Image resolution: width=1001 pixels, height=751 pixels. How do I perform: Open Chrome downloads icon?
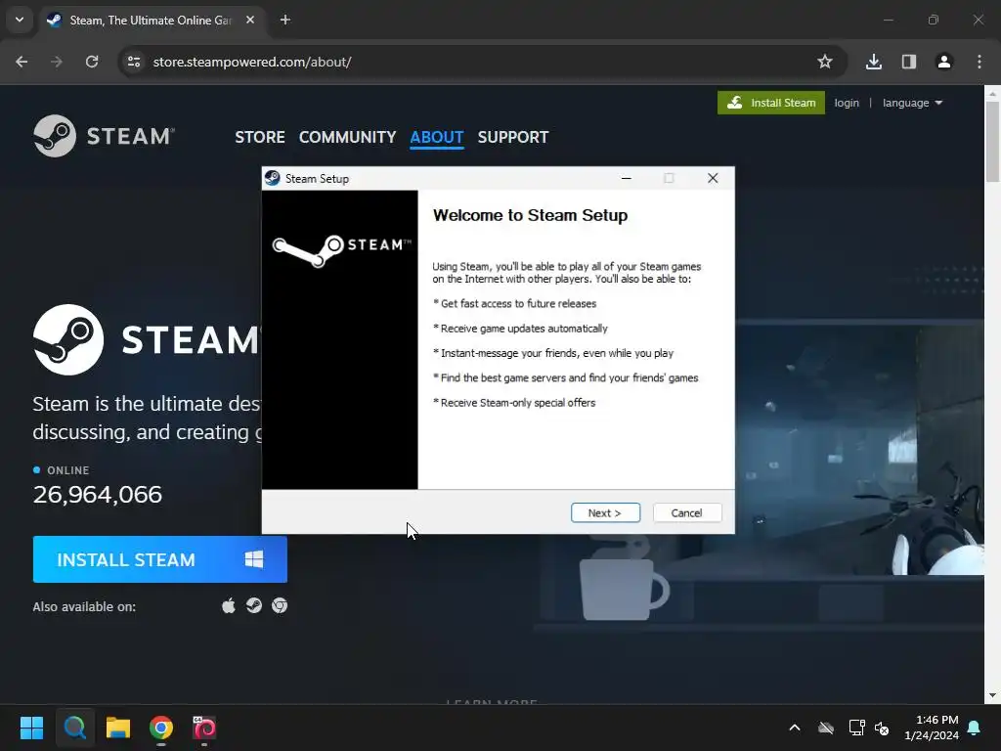(x=873, y=62)
